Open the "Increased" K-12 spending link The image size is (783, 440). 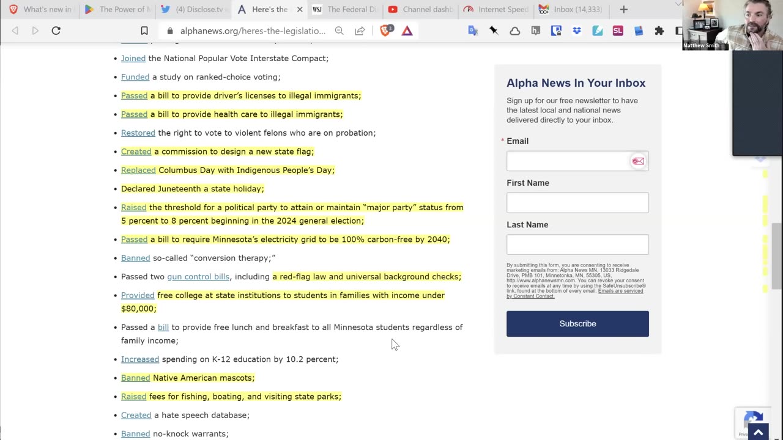click(140, 359)
